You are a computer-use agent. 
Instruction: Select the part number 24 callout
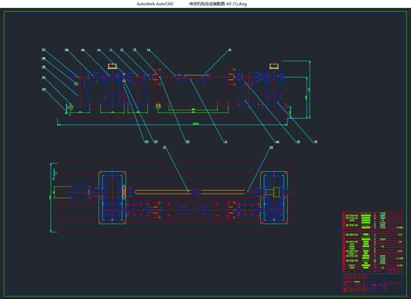pyautogui.click(x=146, y=142)
